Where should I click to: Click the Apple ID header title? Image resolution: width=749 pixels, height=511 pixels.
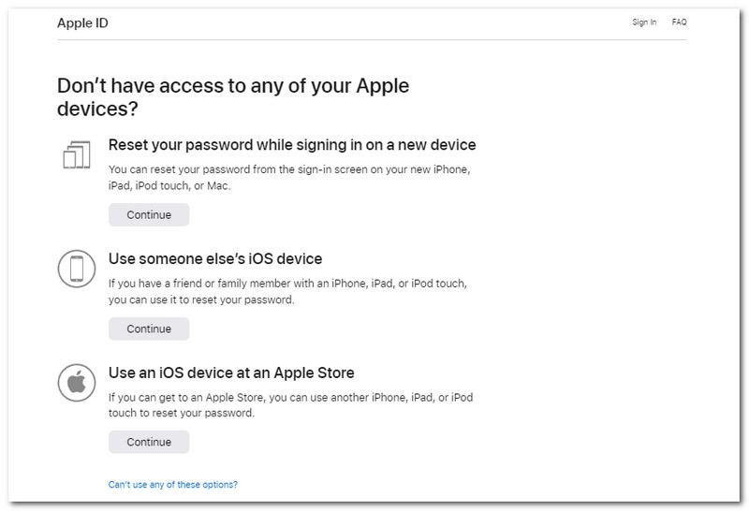(82, 22)
